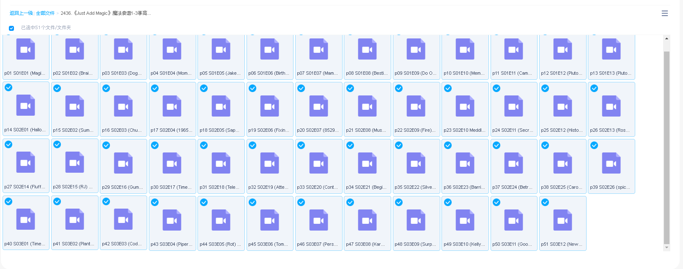Click 返回上一级 breadcrumb link
This screenshot has width=683, height=269.
tap(21, 13)
